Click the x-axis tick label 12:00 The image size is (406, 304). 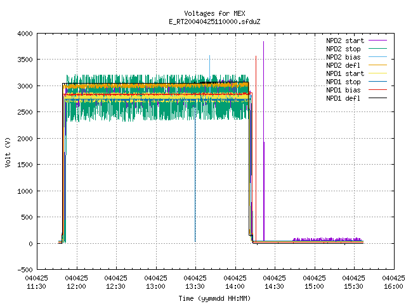pyautogui.click(x=76, y=286)
